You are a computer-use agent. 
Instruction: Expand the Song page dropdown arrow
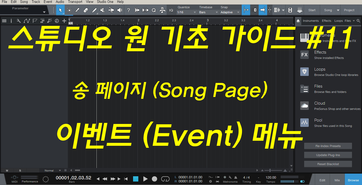point(338,10)
